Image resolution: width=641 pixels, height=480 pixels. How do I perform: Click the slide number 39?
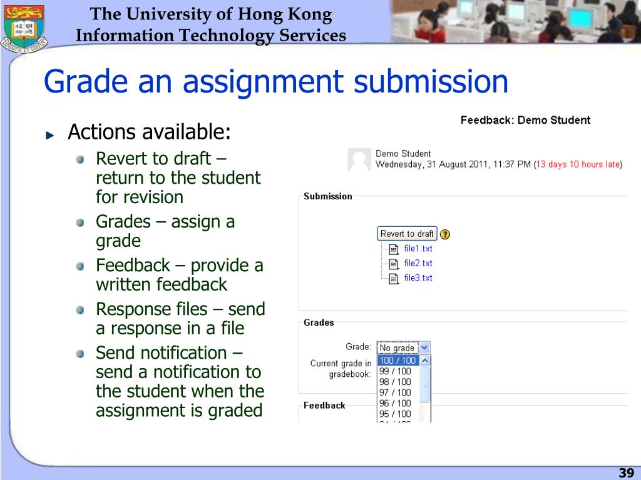click(626, 472)
